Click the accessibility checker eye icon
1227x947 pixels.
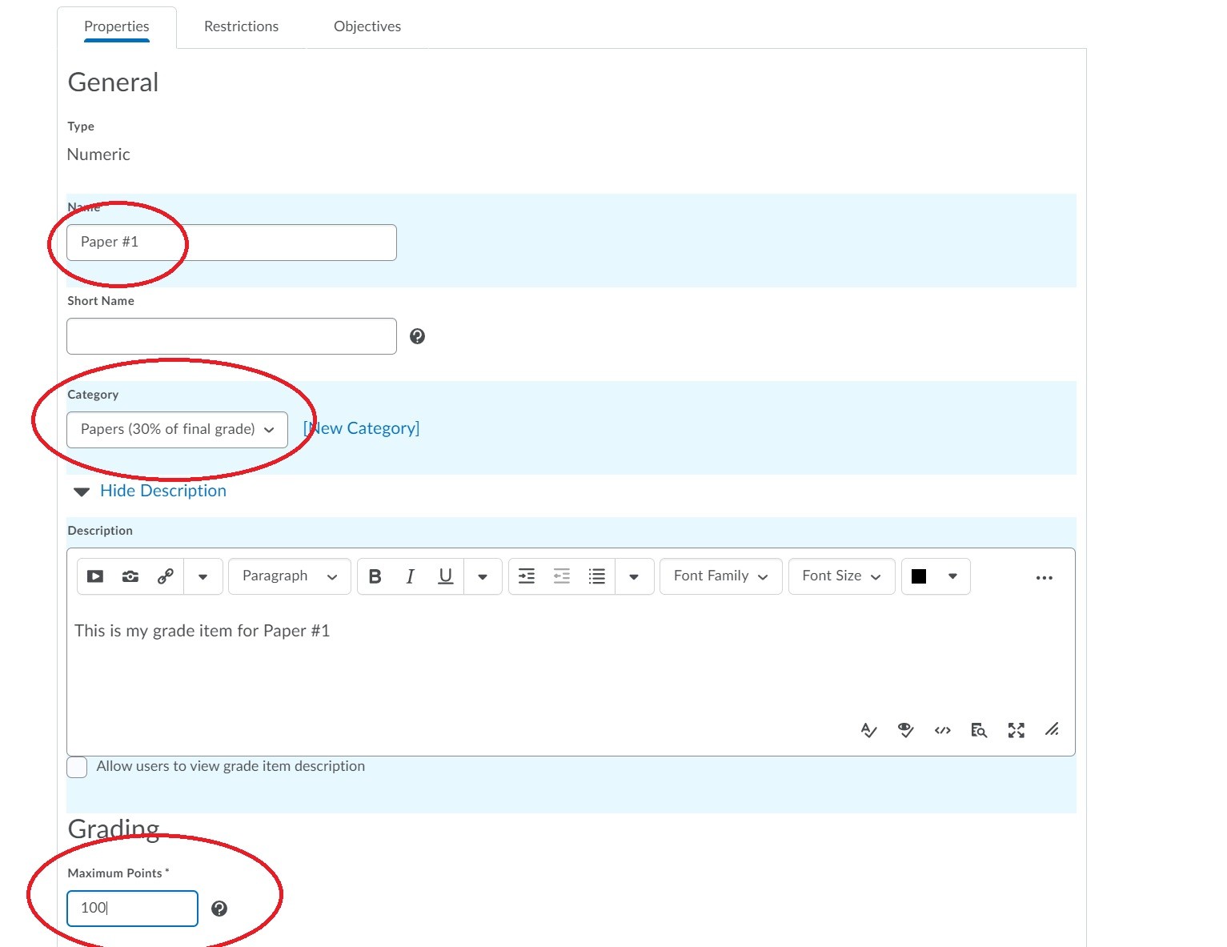pos(905,730)
